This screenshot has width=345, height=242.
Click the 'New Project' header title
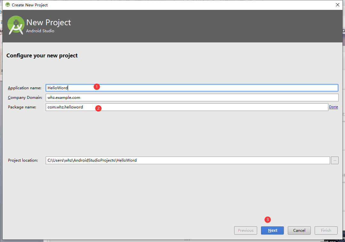pyautogui.click(x=49, y=22)
